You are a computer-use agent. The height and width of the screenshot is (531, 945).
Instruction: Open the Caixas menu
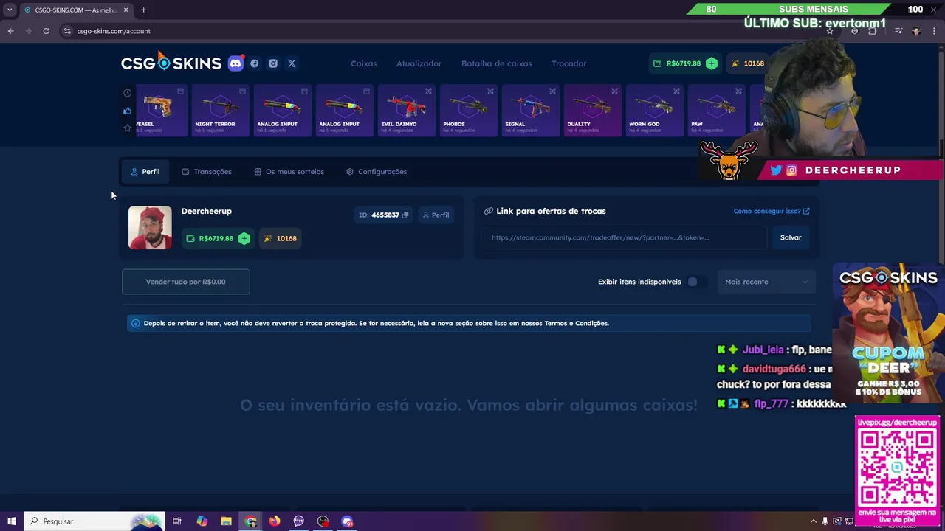364,63
